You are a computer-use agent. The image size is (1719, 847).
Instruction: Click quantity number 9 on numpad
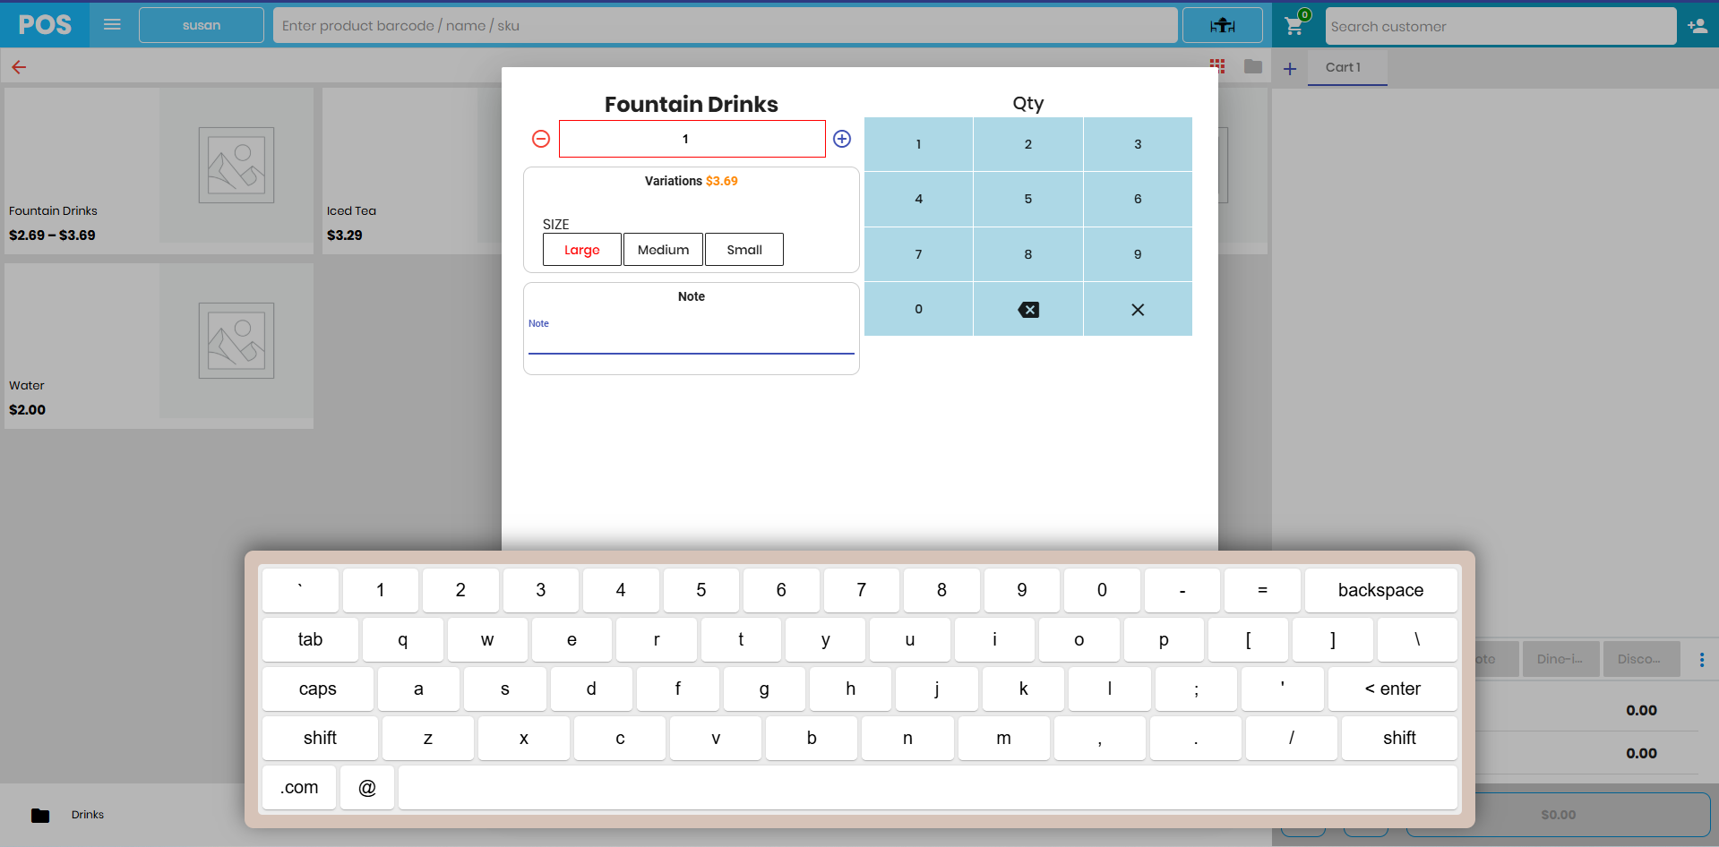(1138, 254)
